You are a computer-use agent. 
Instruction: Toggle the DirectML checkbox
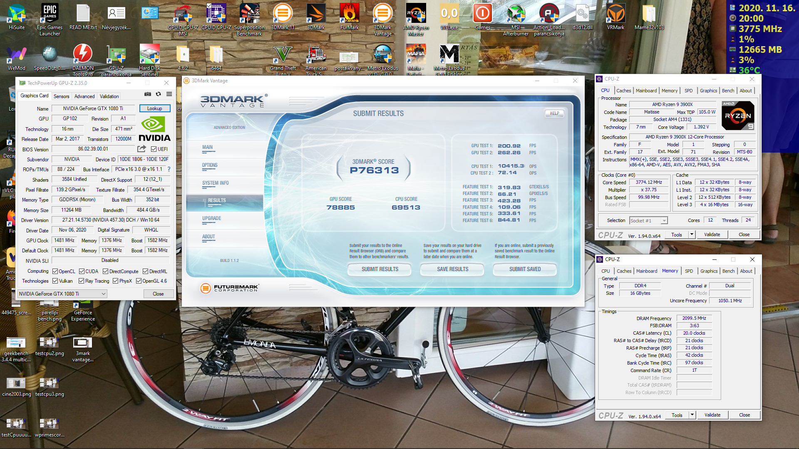145,271
